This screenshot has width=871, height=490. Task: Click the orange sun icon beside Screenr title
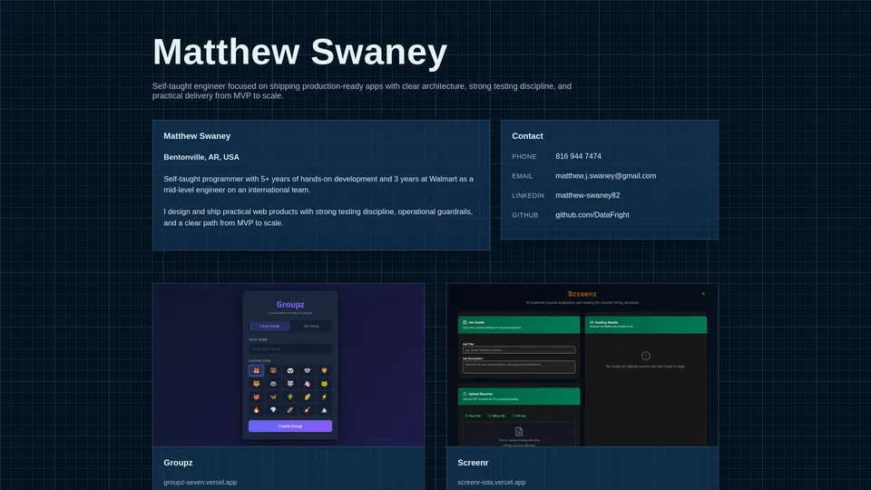click(703, 294)
